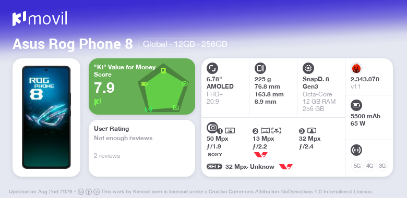Viewport: 407px width, 198px height.
Task: Select the 5G network badge
Action: point(357,166)
